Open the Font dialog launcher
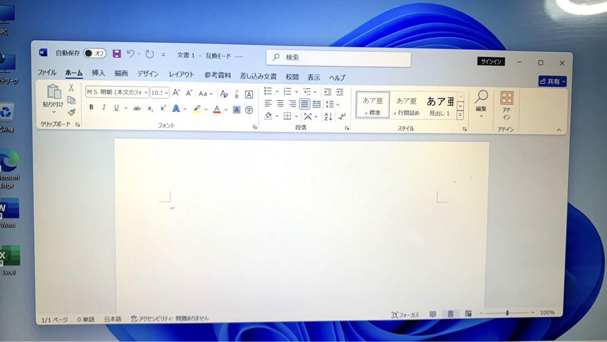The image size is (607, 342). (255, 127)
